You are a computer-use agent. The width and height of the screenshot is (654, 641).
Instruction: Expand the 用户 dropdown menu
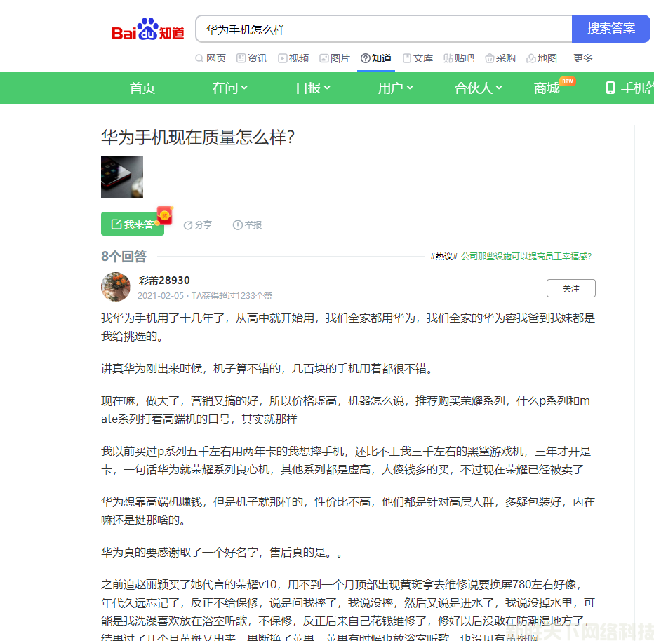click(x=395, y=88)
